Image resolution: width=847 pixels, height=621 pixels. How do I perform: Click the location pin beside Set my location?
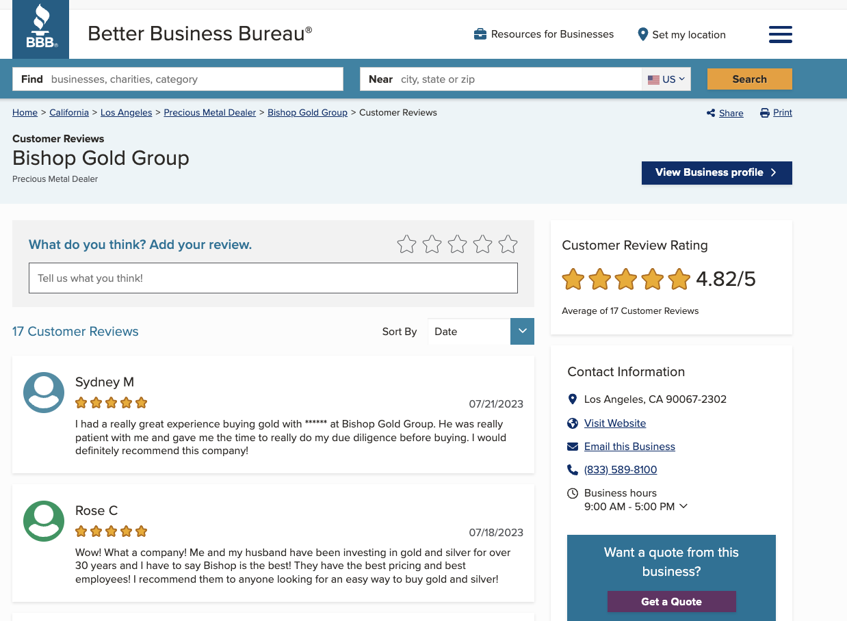[642, 34]
